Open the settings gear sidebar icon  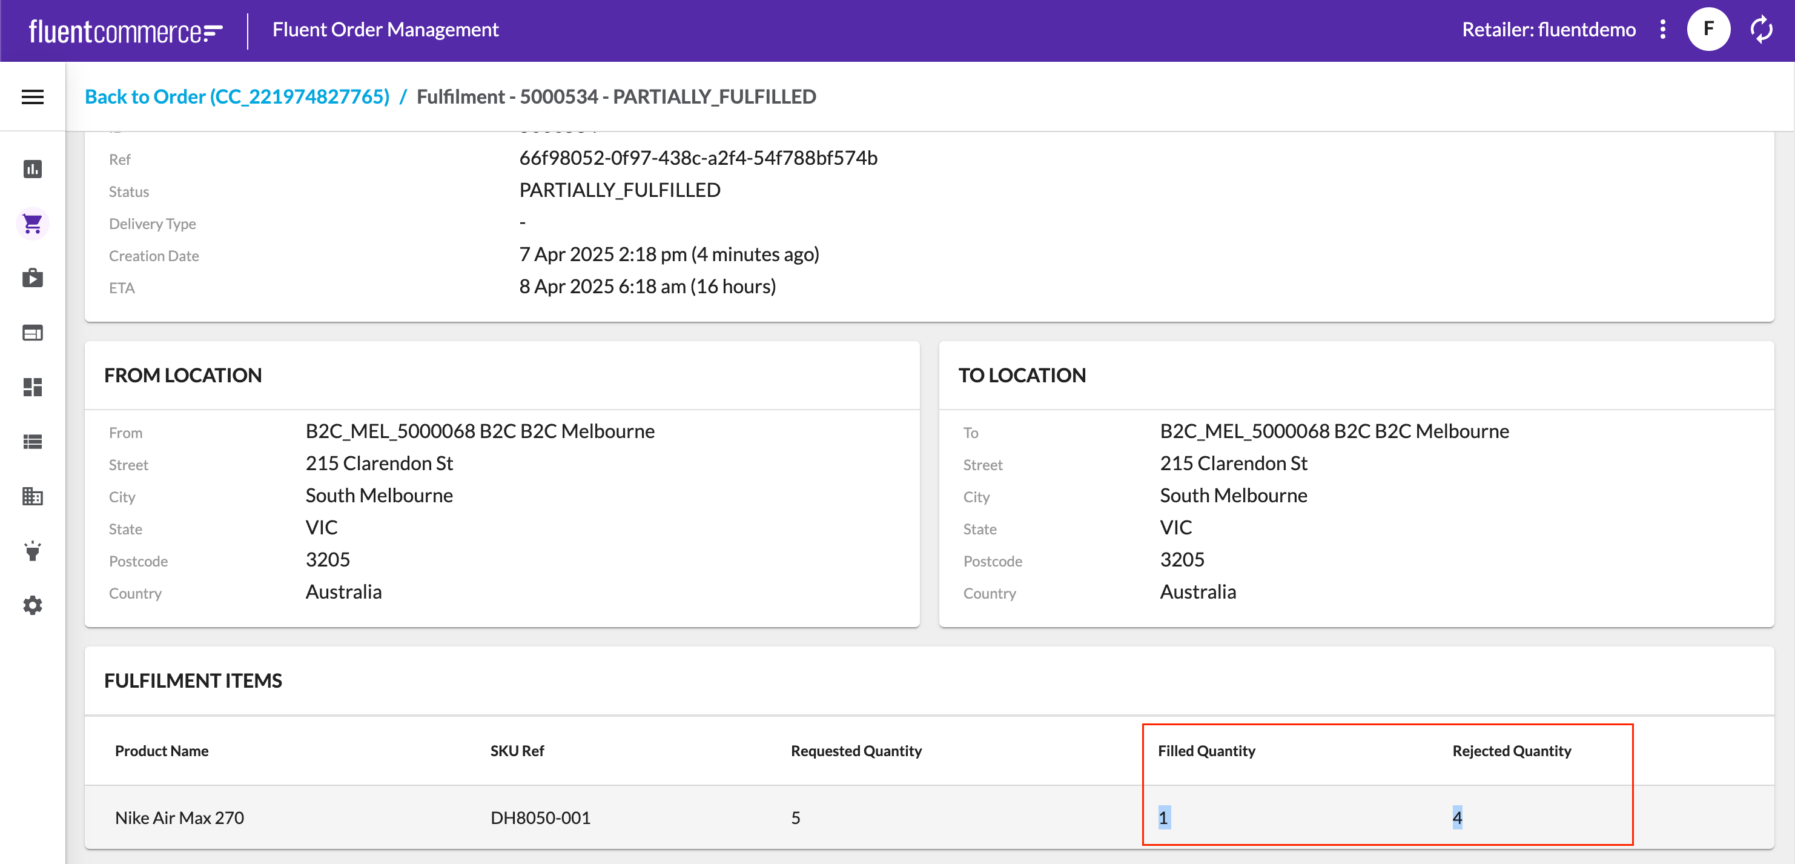tap(33, 605)
